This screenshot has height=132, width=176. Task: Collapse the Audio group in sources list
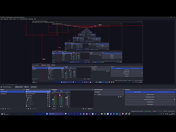(27, 98)
